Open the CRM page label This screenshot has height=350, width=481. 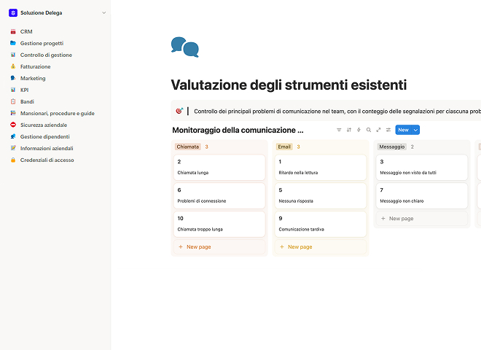pyautogui.click(x=26, y=31)
